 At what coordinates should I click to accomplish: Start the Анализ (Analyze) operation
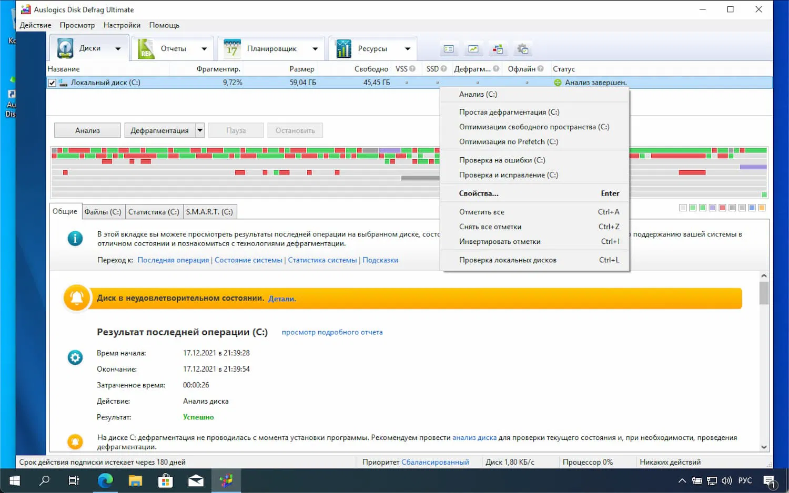coord(87,130)
